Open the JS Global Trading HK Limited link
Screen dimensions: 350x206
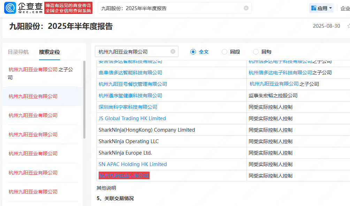pyautogui.click(x=132, y=118)
